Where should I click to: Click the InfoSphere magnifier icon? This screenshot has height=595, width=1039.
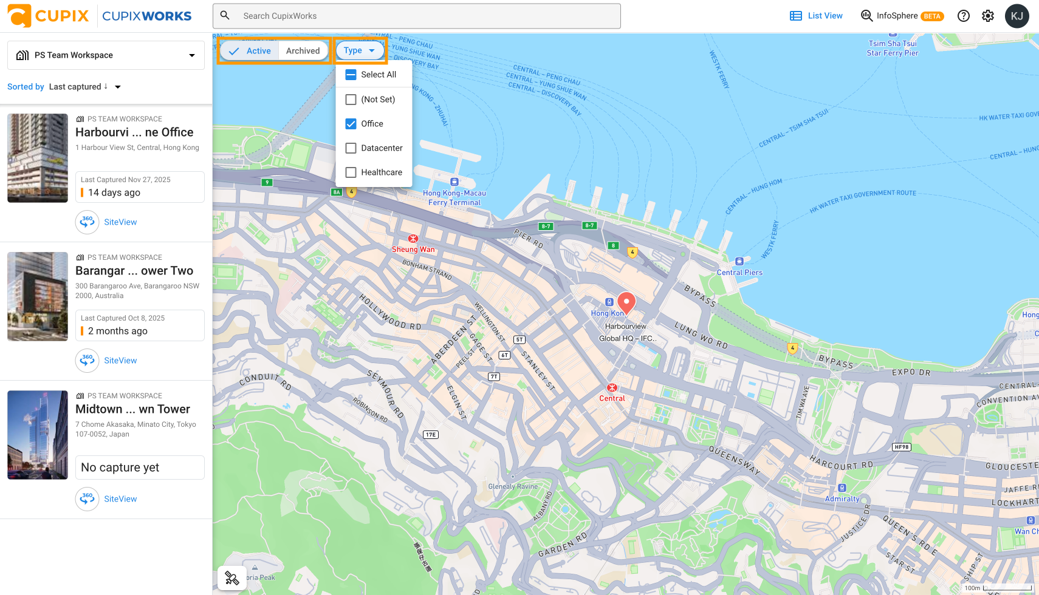click(867, 16)
